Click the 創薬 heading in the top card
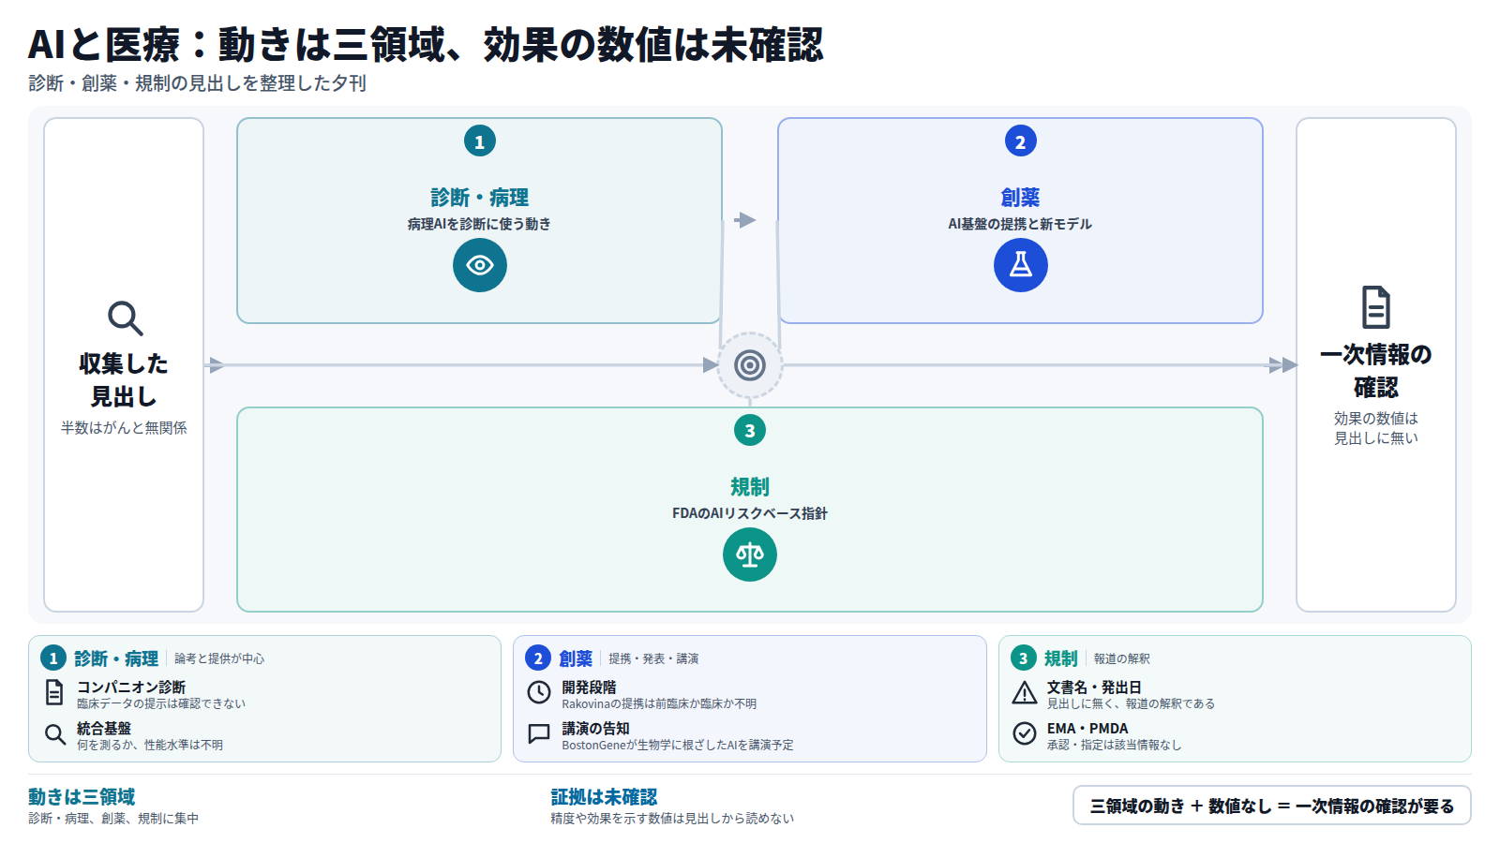This screenshot has width=1500, height=843. pos(1021,198)
